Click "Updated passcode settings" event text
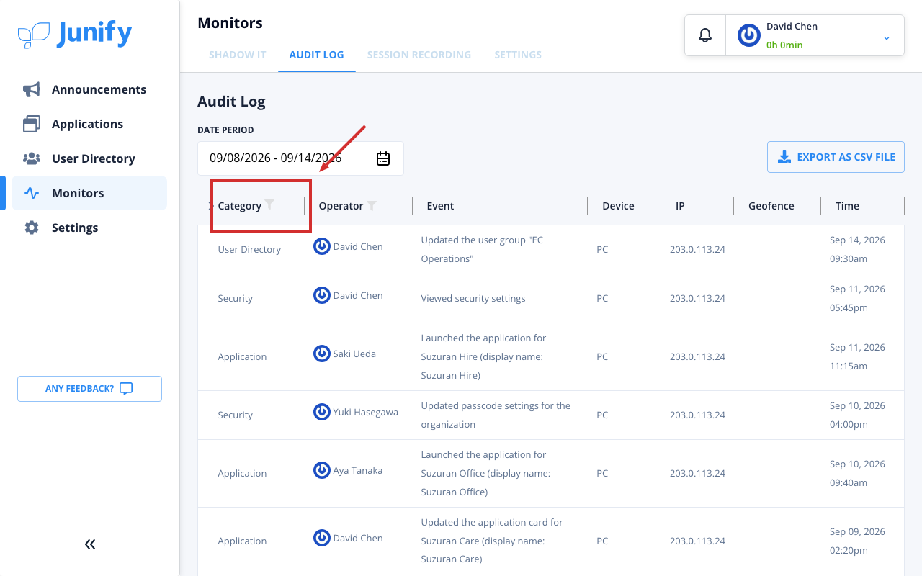The image size is (922, 576). point(496,415)
